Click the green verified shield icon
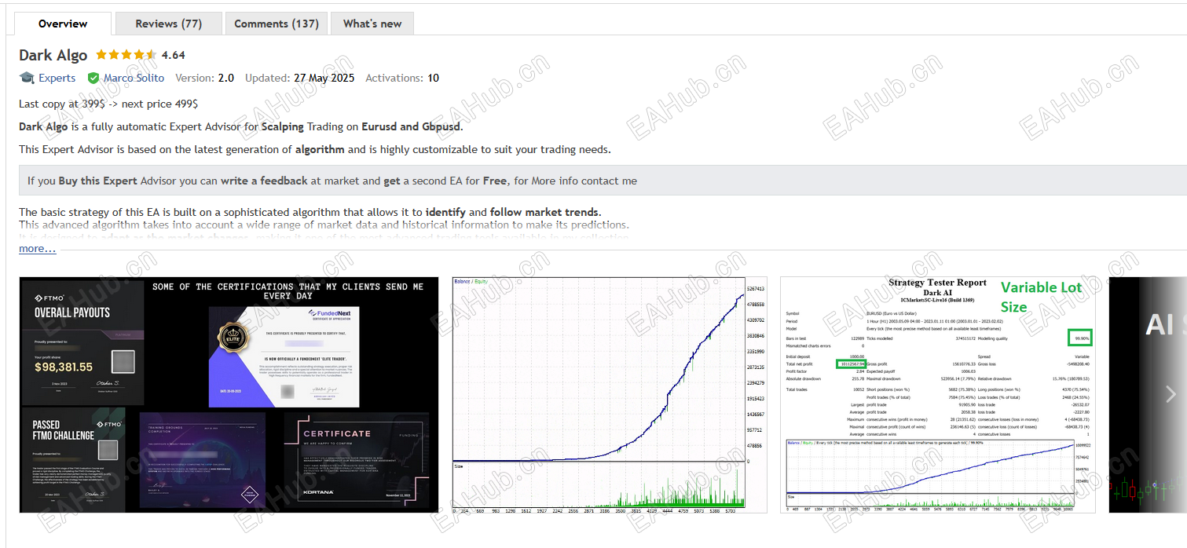This screenshot has width=1187, height=548. pyautogui.click(x=93, y=78)
